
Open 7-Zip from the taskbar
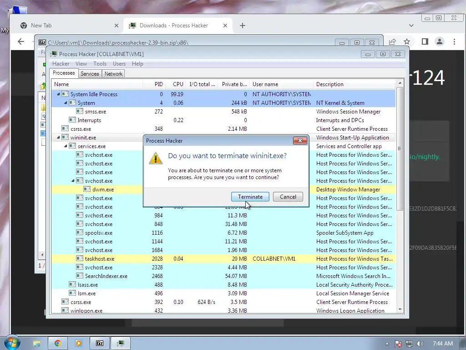100,343
